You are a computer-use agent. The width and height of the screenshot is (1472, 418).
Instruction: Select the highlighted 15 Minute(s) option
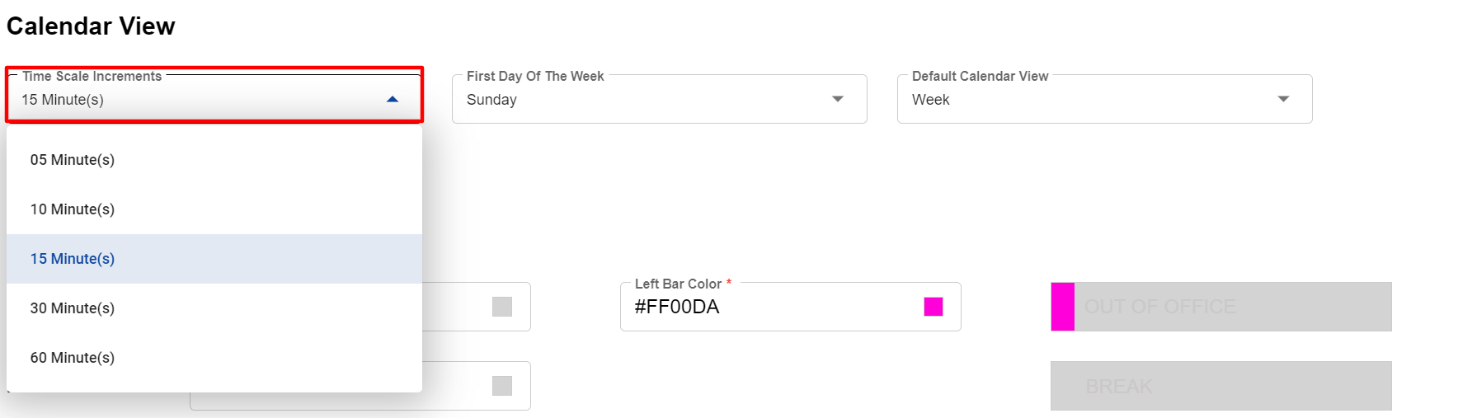[x=73, y=259]
